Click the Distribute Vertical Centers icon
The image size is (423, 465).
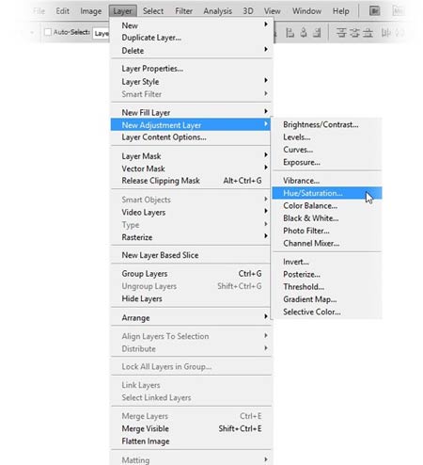(354, 32)
